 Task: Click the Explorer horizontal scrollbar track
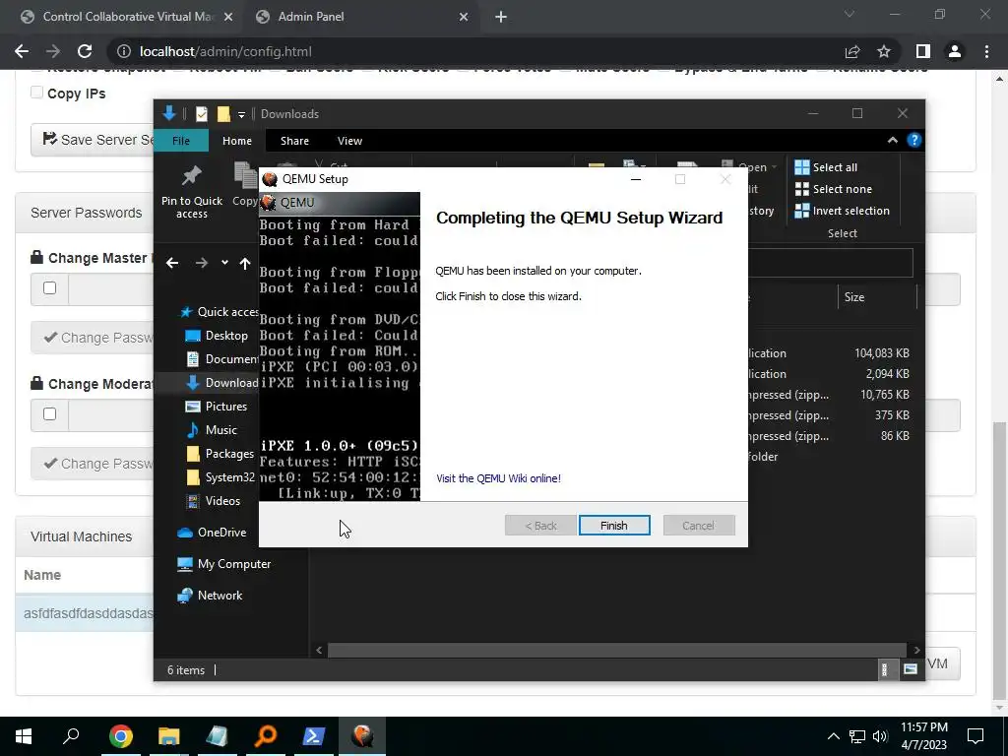617,650
